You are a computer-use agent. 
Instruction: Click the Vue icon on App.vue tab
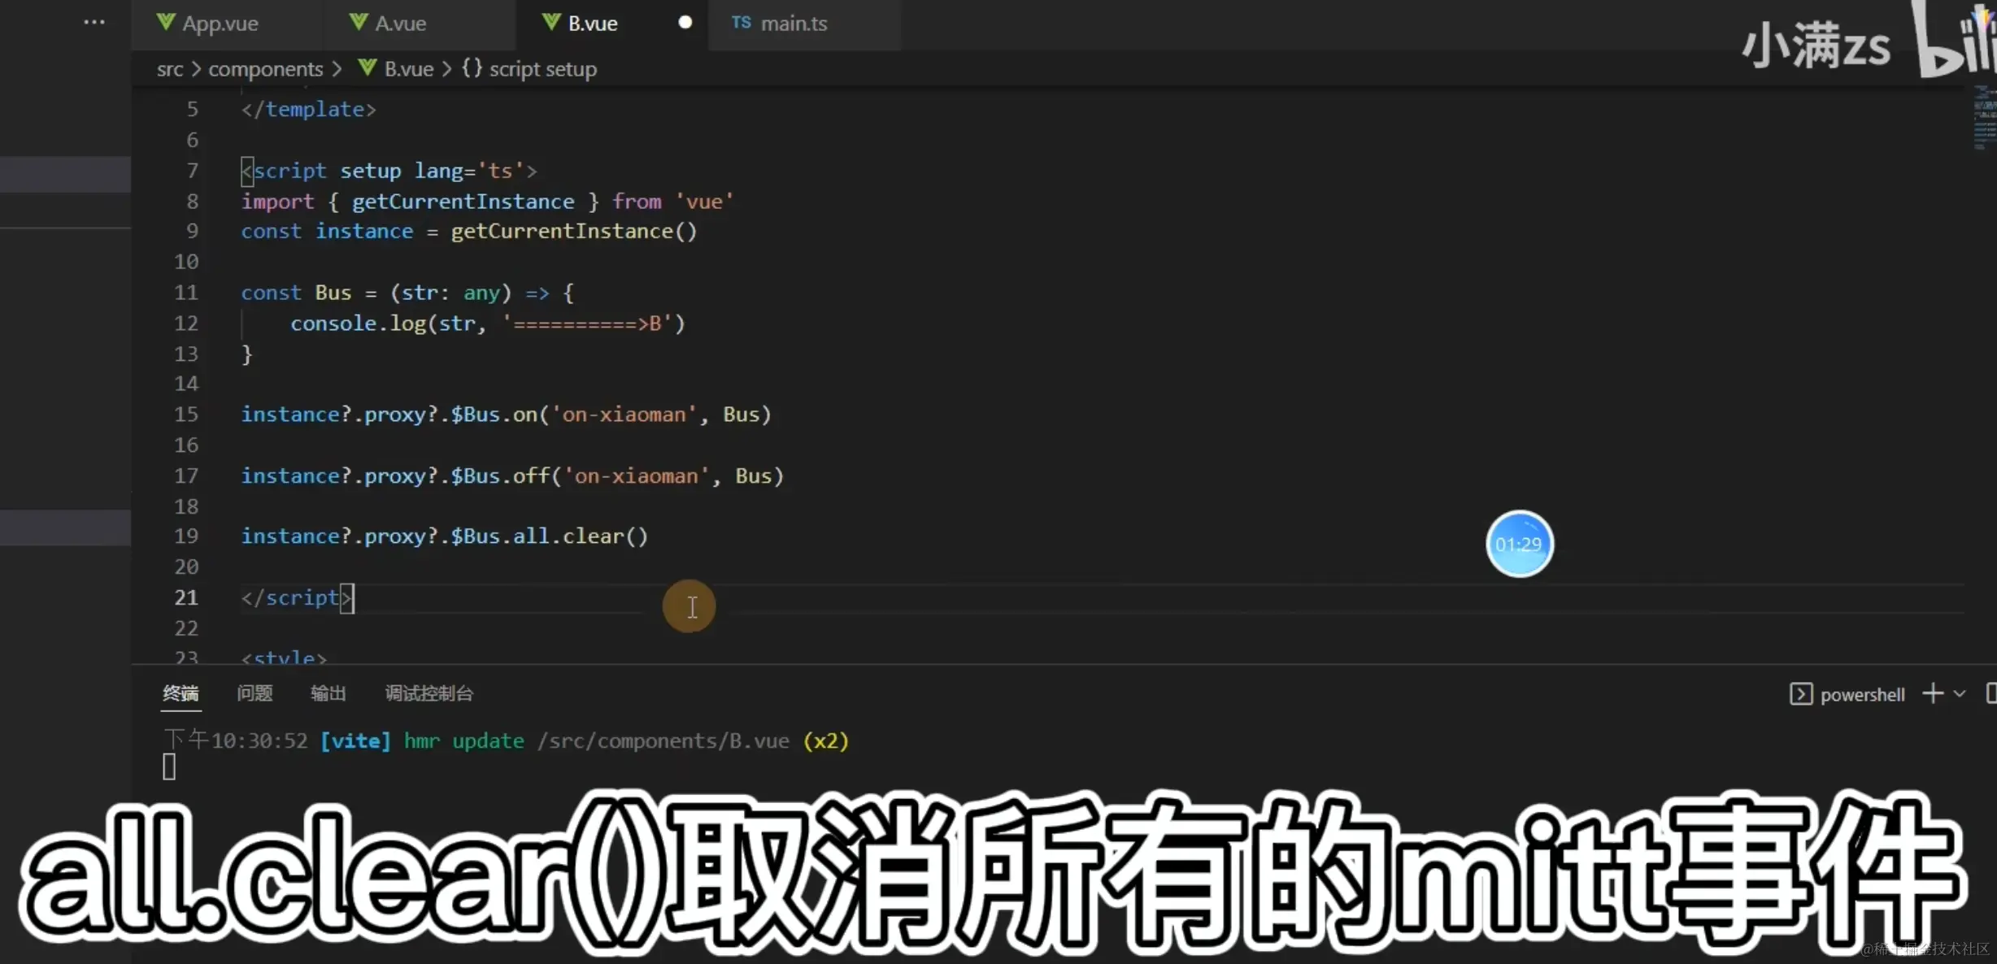click(x=166, y=23)
